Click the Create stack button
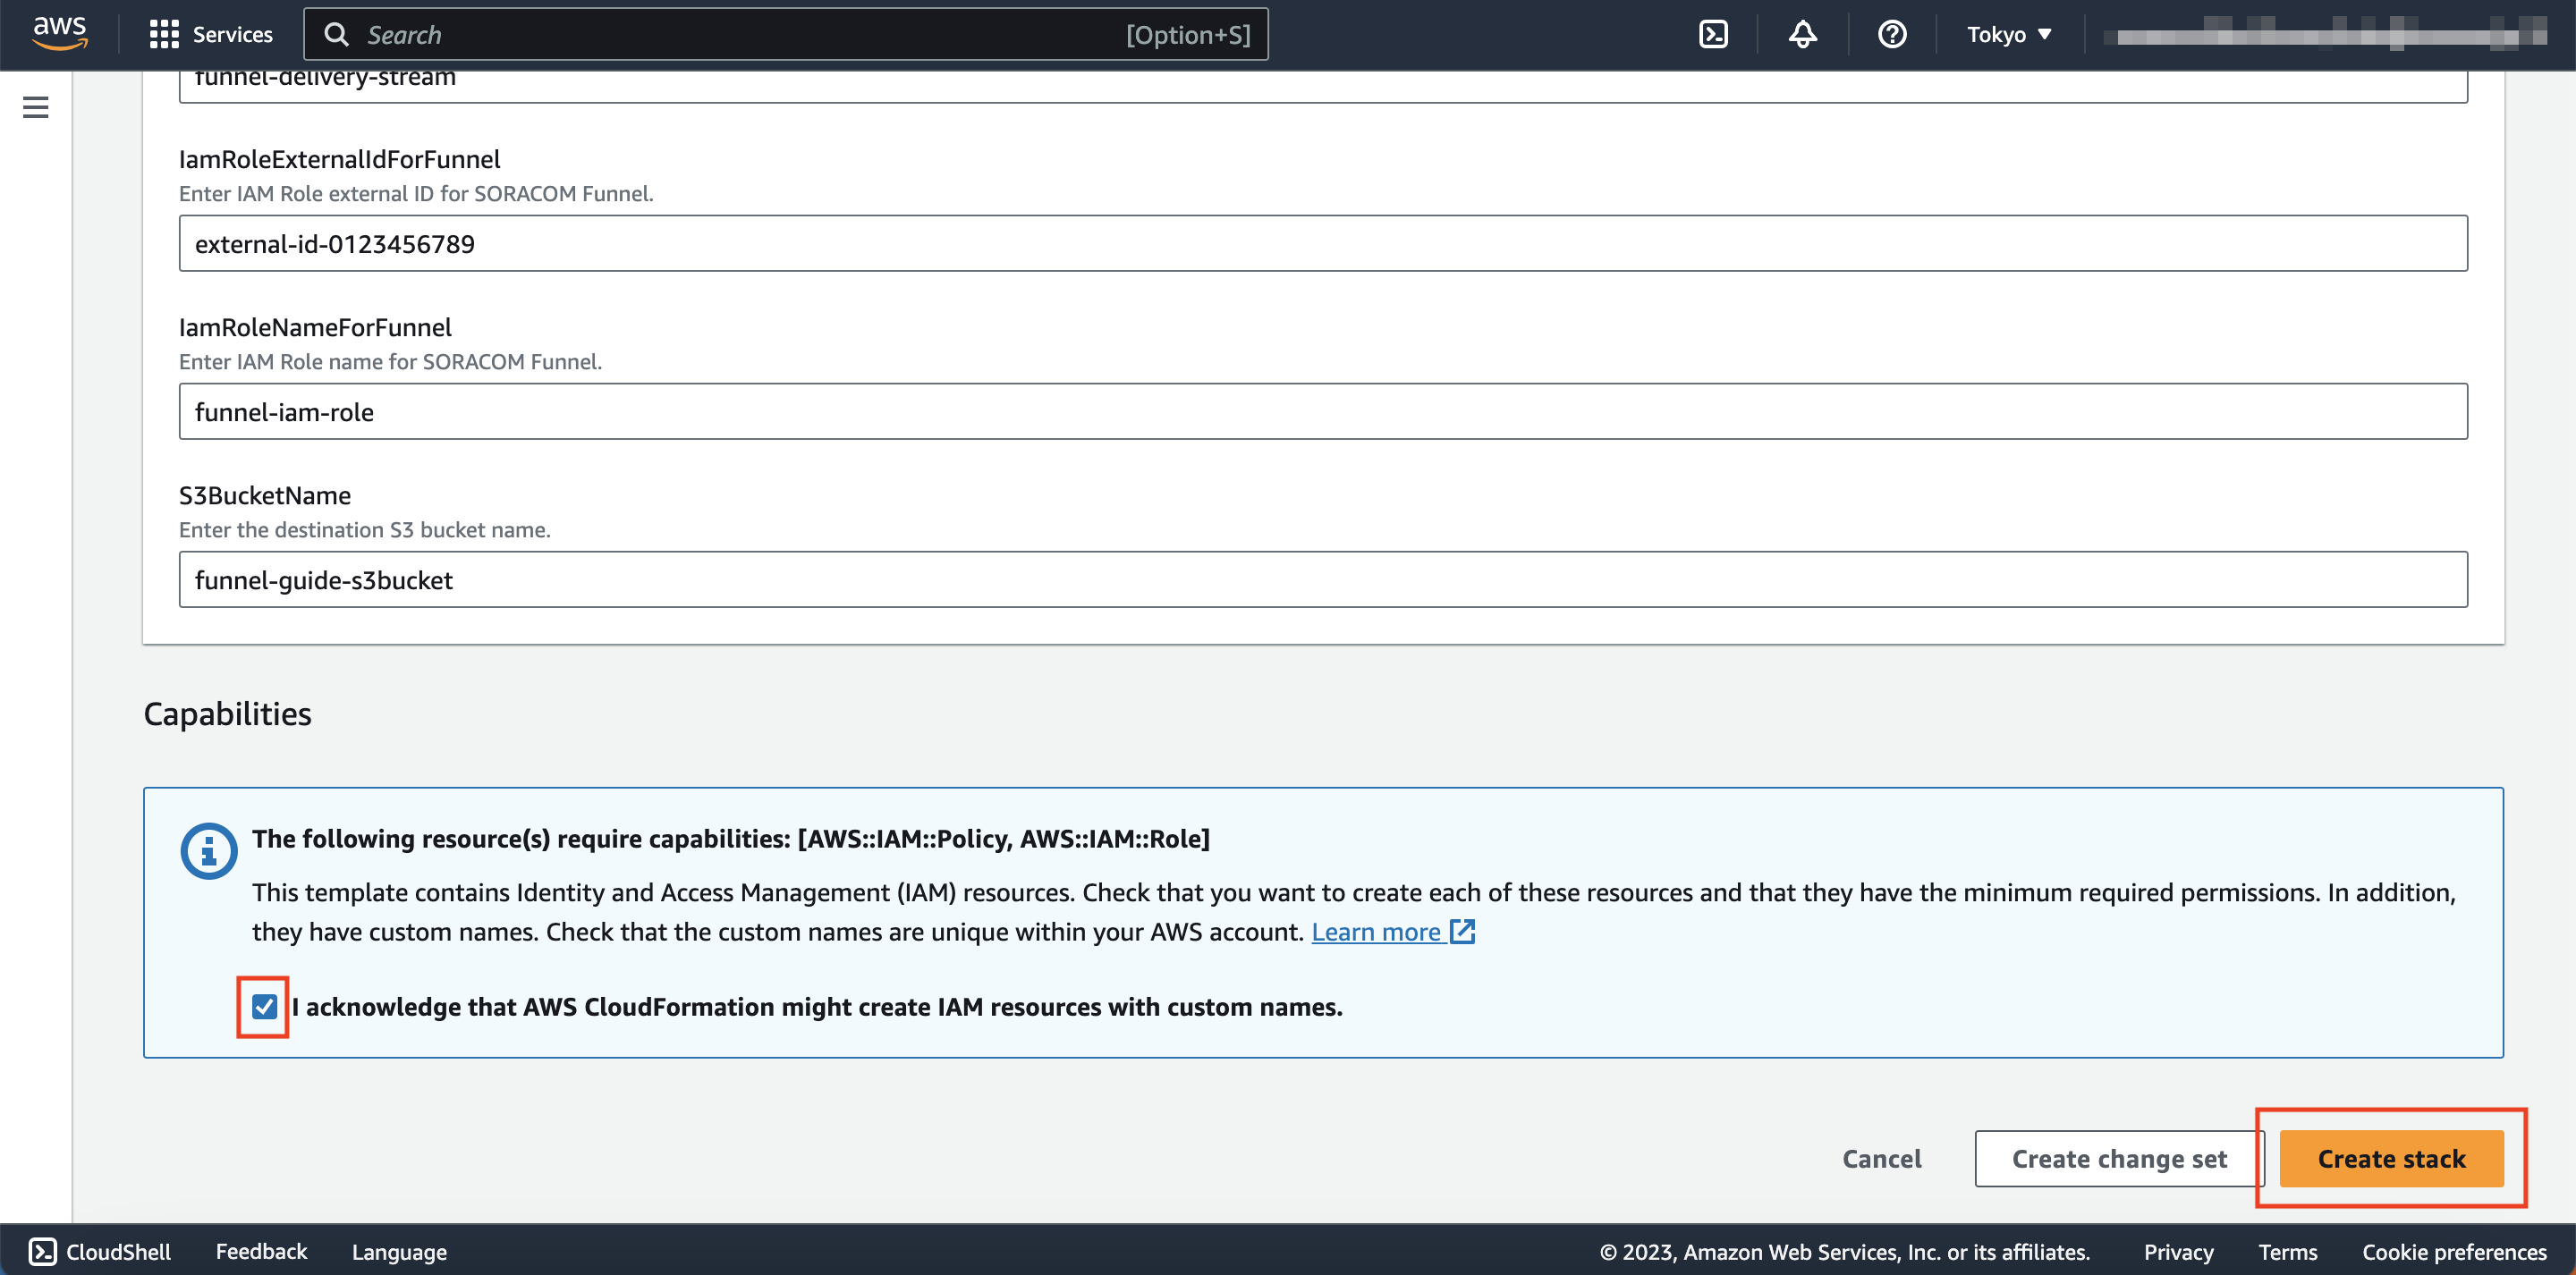 [x=2390, y=1158]
